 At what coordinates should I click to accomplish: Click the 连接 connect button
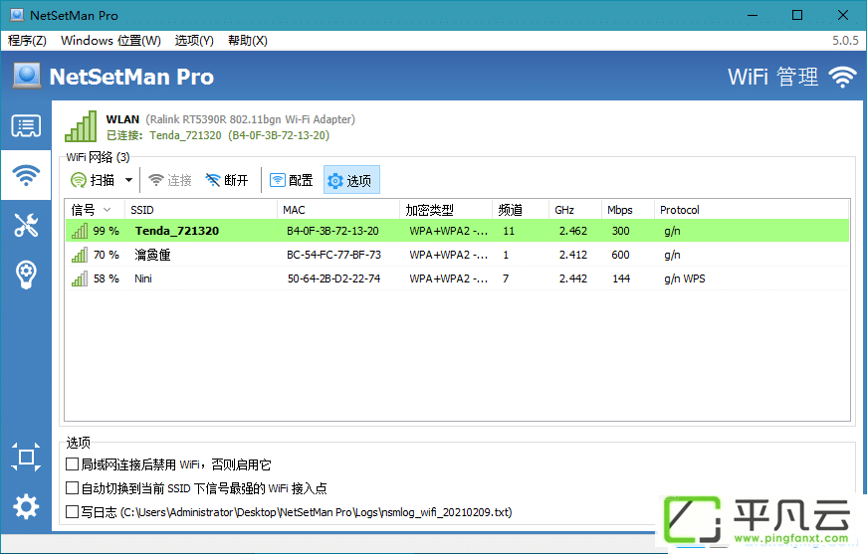170,180
